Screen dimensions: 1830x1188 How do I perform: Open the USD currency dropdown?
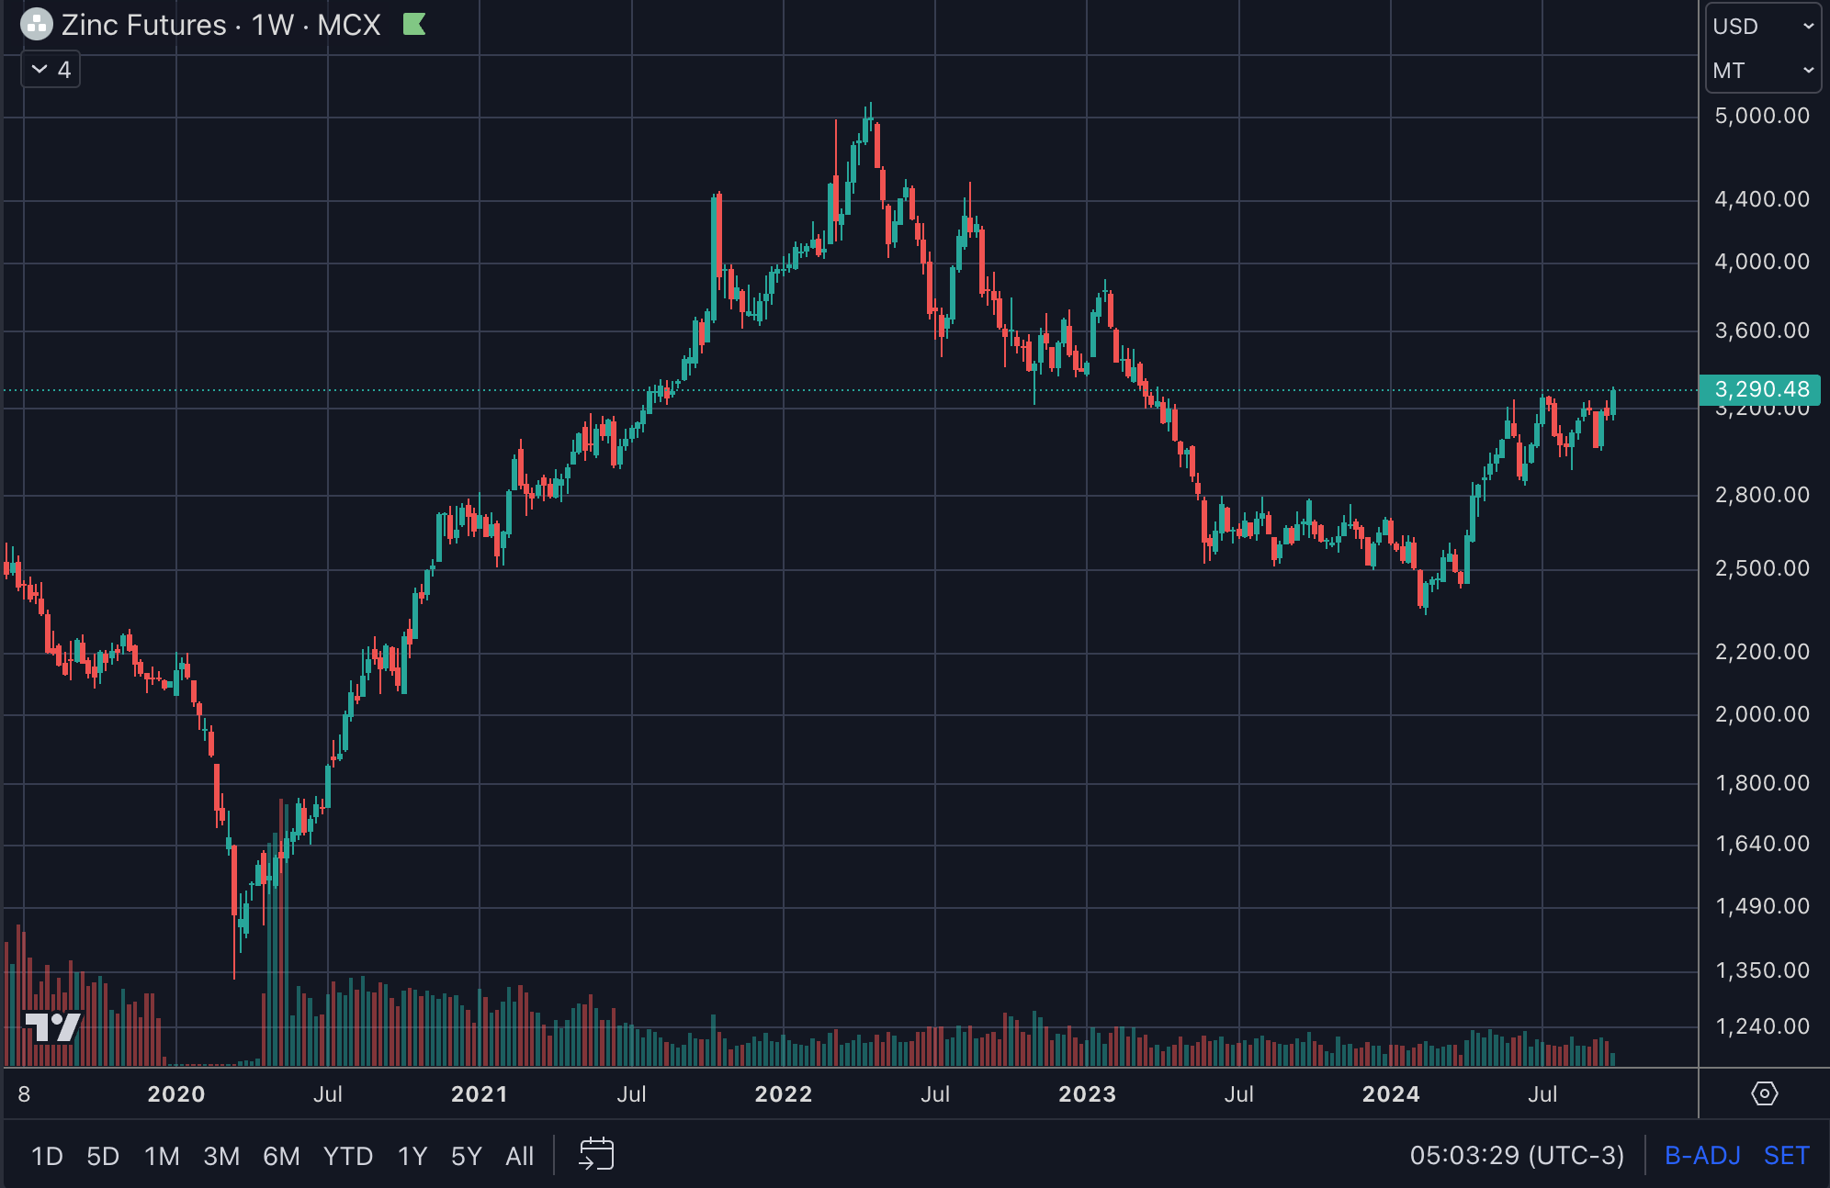(x=1761, y=26)
